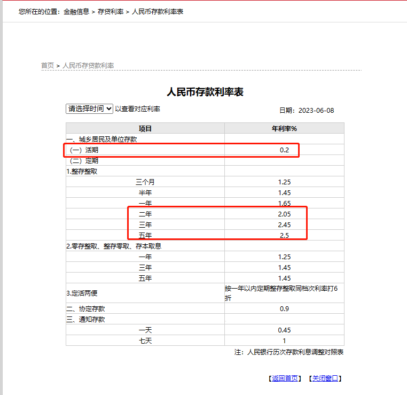Image resolution: width=407 pixels, height=395 pixels.
Task: Click the 活期 rate value 0.2
Action: pyautogui.click(x=284, y=150)
